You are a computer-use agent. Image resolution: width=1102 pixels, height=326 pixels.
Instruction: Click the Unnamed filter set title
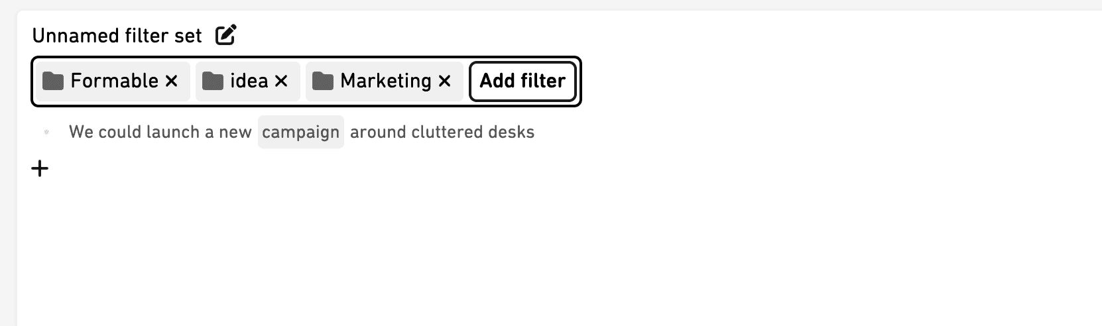point(117,35)
